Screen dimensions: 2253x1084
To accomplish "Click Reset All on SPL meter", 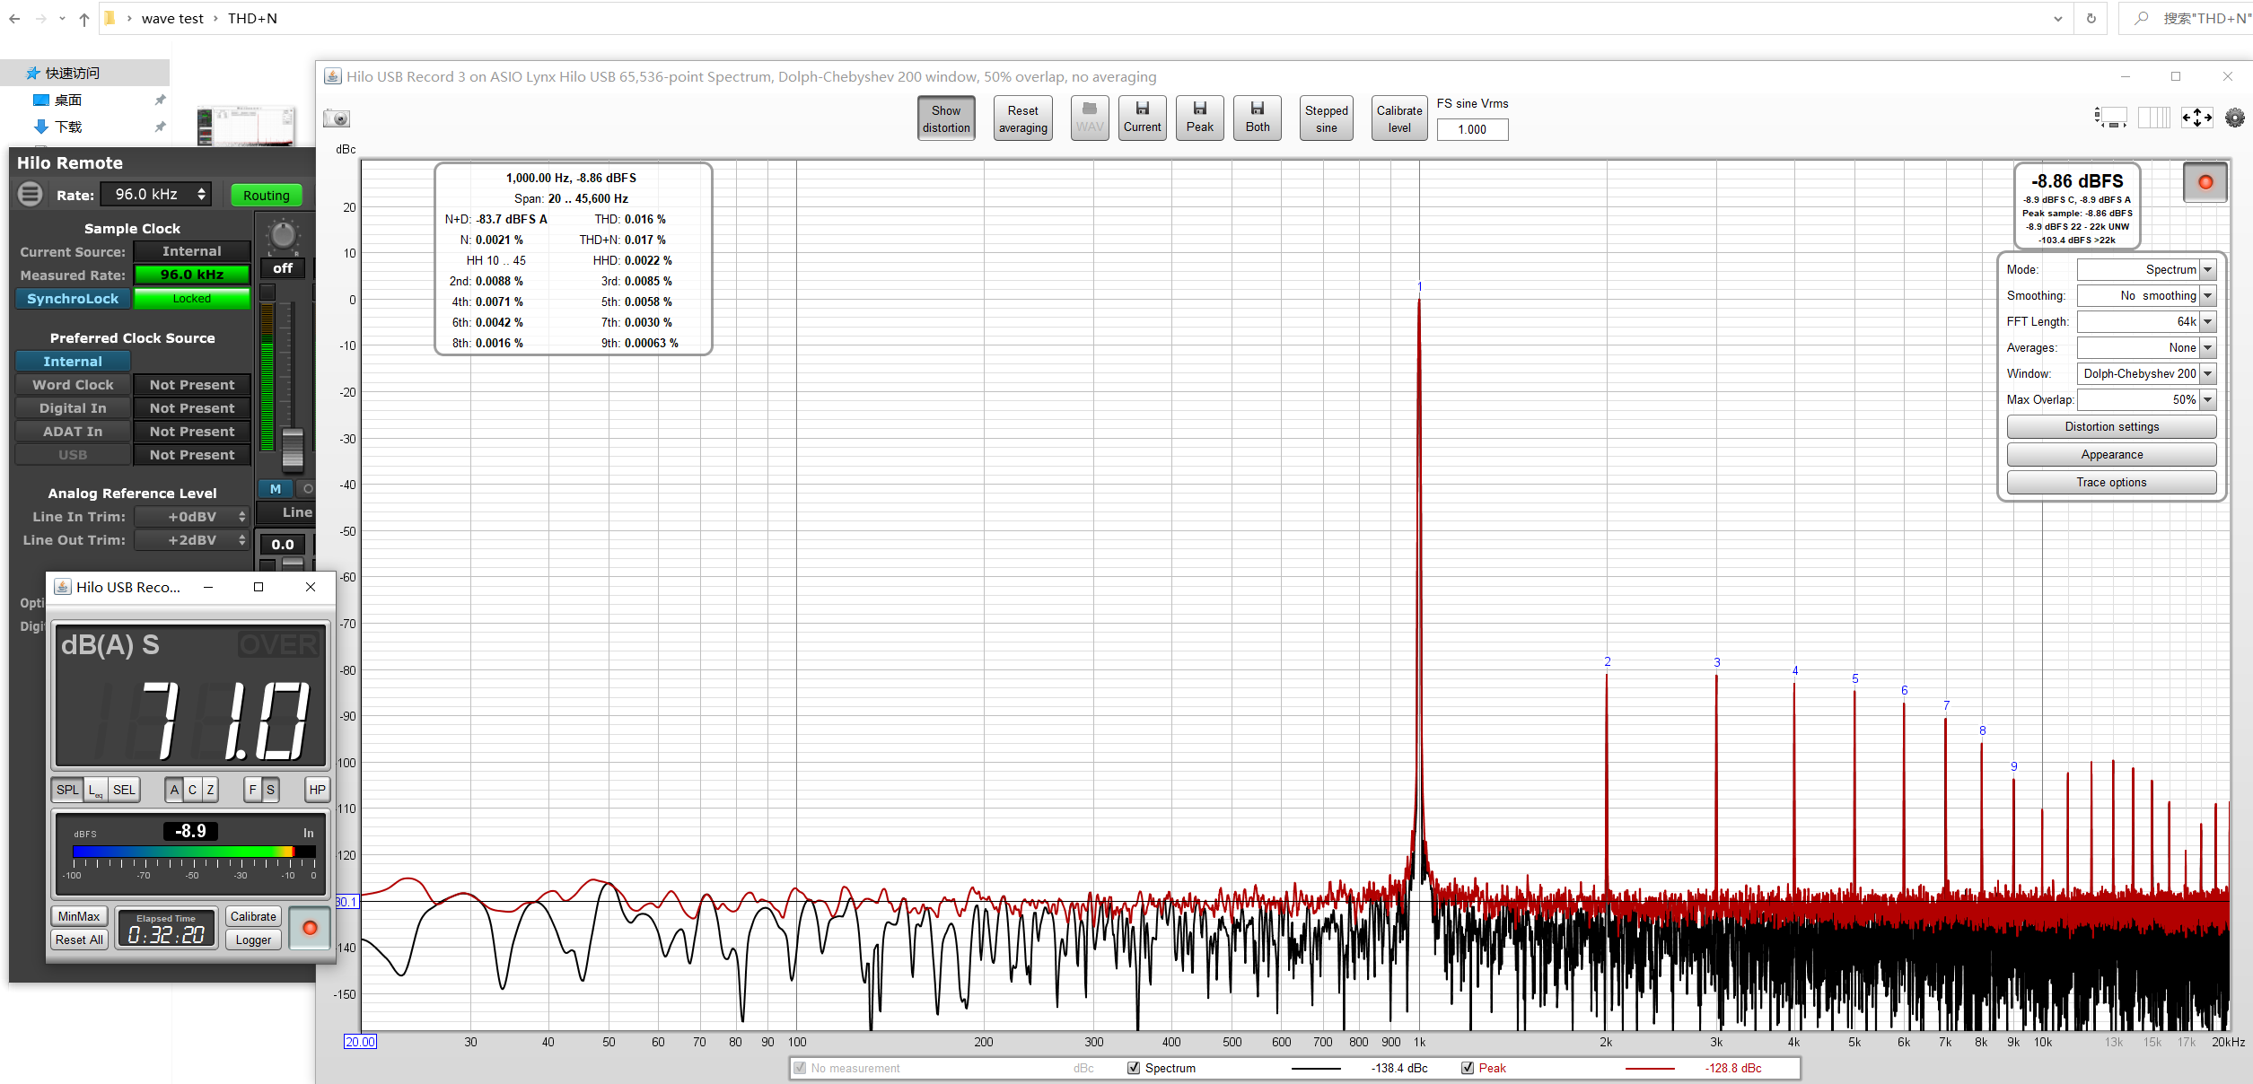I will (79, 940).
